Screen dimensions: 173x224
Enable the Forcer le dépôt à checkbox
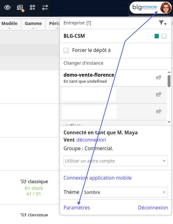tap(66, 50)
